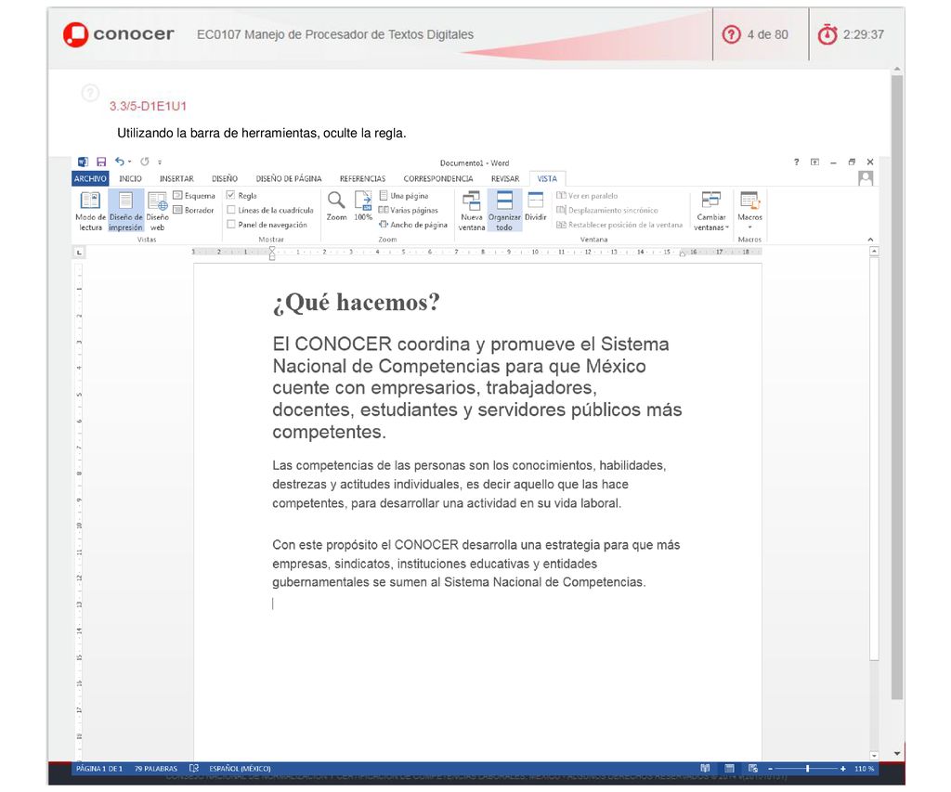Viewport: 951px width, 792px height.
Task: Choose Ancho de página zoom option
Action: 412,225
